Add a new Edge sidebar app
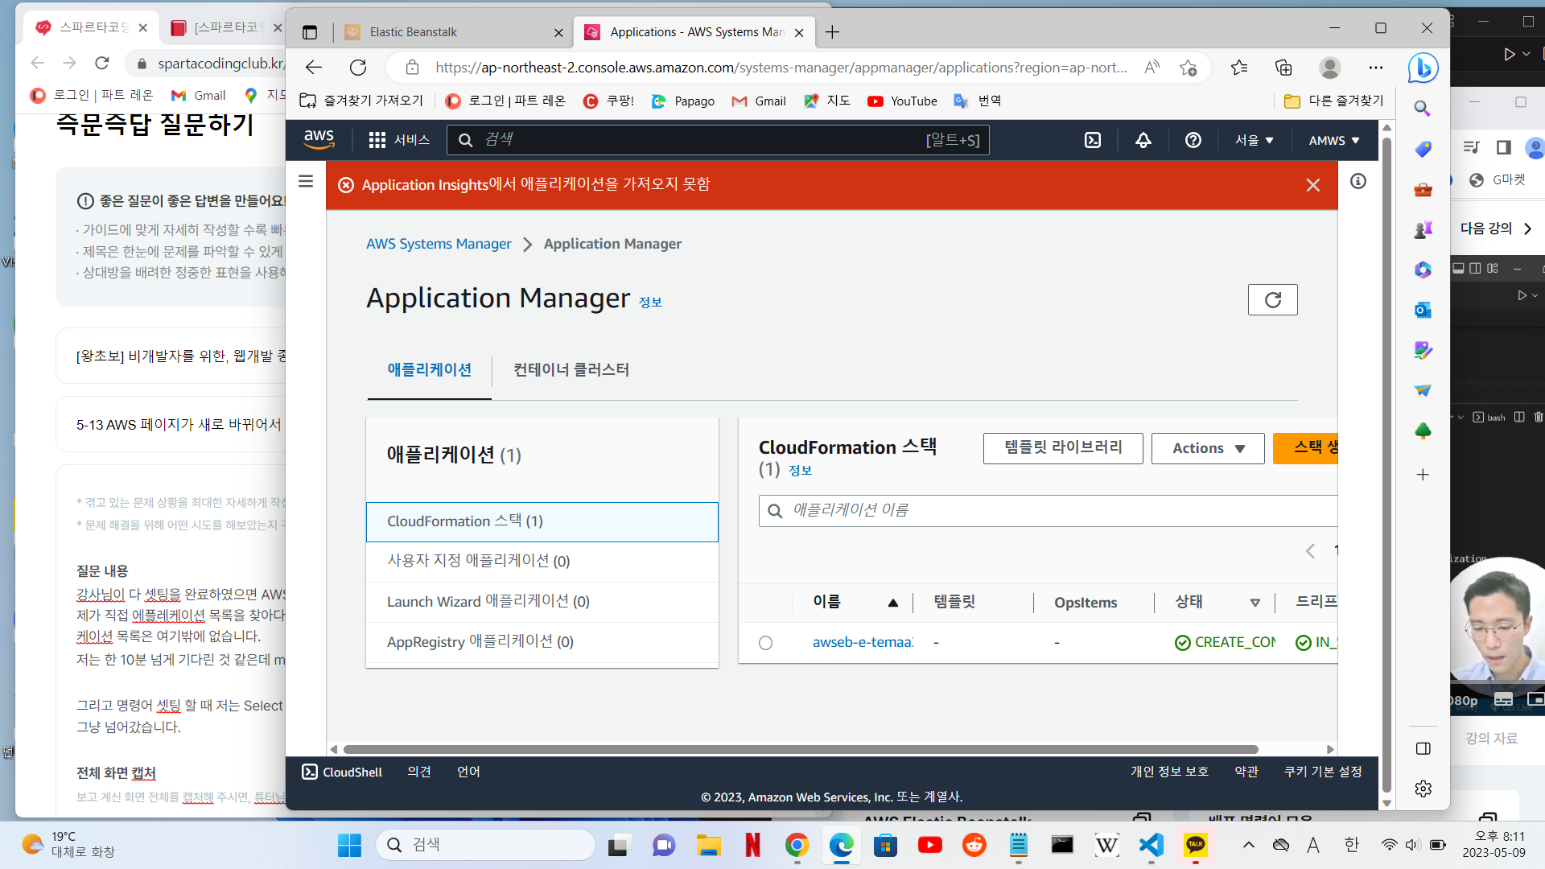The image size is (1545, 869). click(1423, 475)
